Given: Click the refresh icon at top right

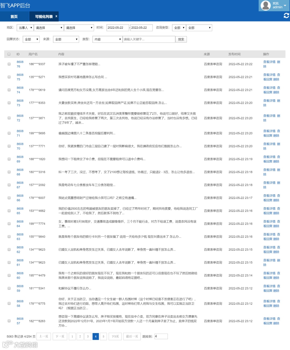Looking at the screenshot, I should (x=286, y=16).
